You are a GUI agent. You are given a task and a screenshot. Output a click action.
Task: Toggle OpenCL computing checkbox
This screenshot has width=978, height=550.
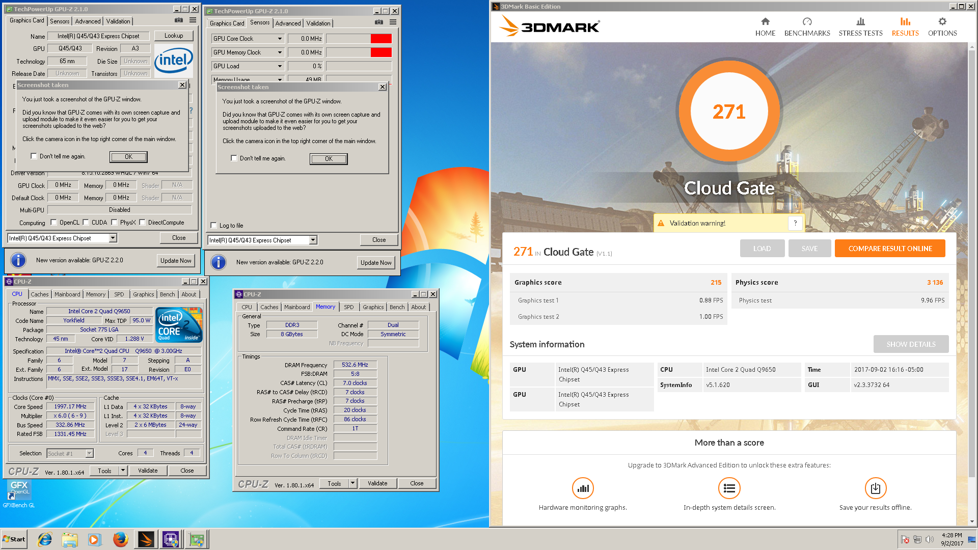pyautogui.click(x=53, y=223)
